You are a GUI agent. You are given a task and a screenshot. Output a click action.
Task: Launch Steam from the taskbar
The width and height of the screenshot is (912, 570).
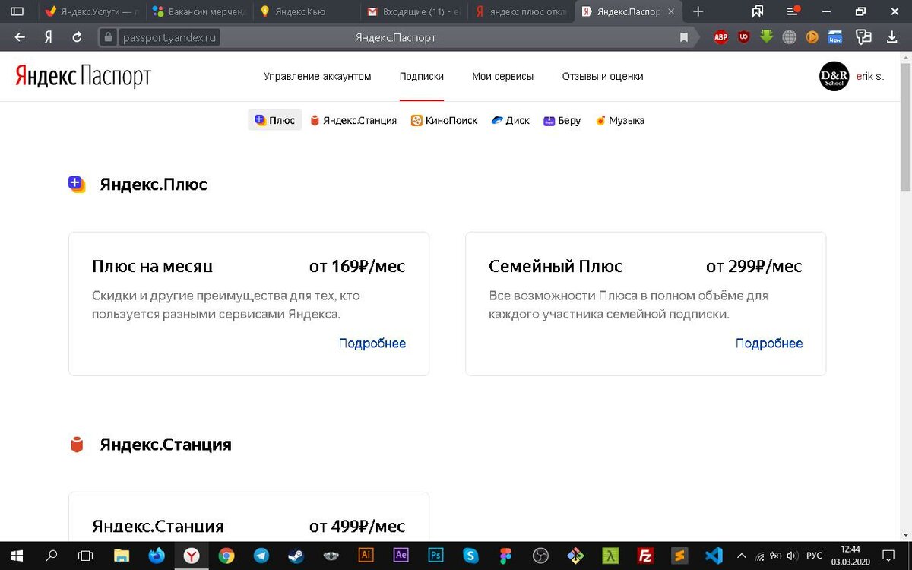(296, 555)
